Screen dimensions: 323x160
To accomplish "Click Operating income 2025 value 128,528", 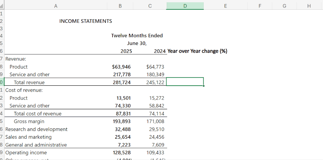I will tap(121, 153).
